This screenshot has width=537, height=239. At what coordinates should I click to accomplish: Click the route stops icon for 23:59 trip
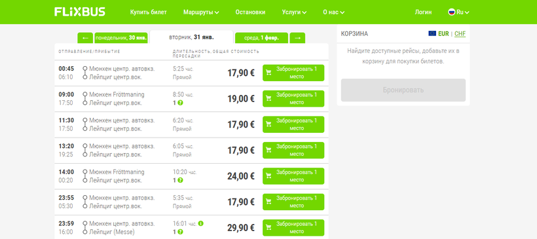pyautogui.click(x=85, y=228)
